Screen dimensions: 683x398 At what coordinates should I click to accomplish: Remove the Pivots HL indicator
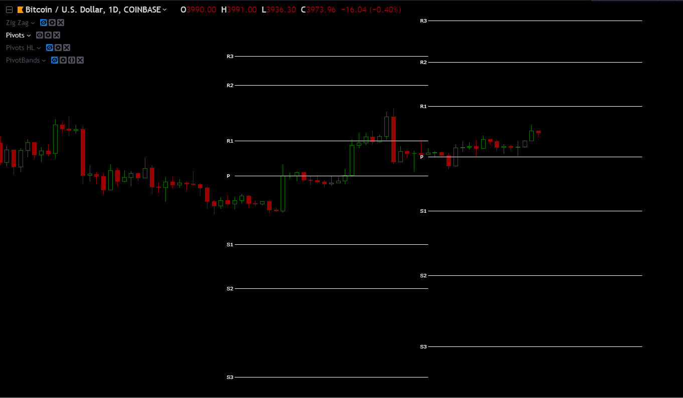click(x=67, y=48)
